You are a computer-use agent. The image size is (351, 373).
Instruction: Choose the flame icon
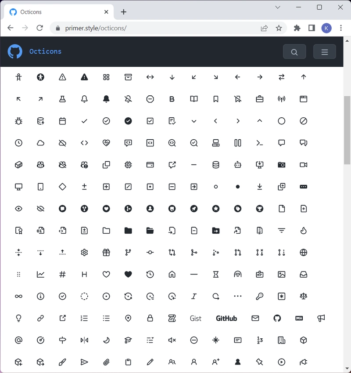[303, 231]
